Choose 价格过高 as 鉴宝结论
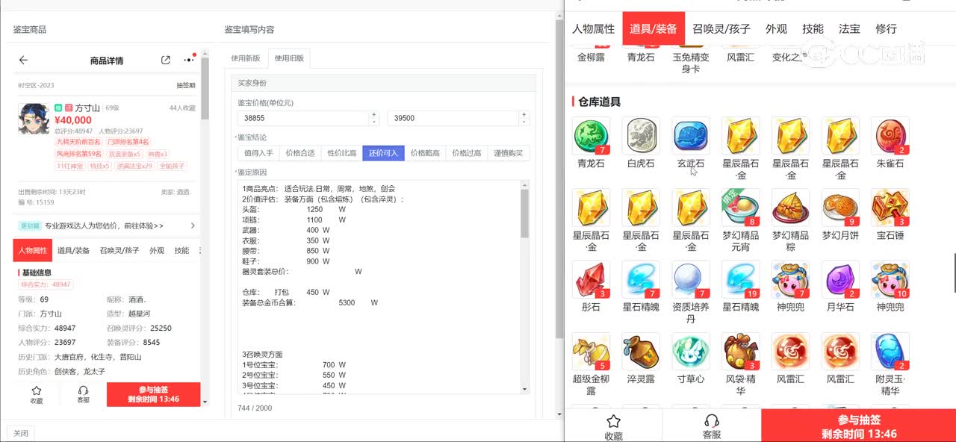Image resolution: width=956 pixels, height=442 pixels. click(467, 153)
